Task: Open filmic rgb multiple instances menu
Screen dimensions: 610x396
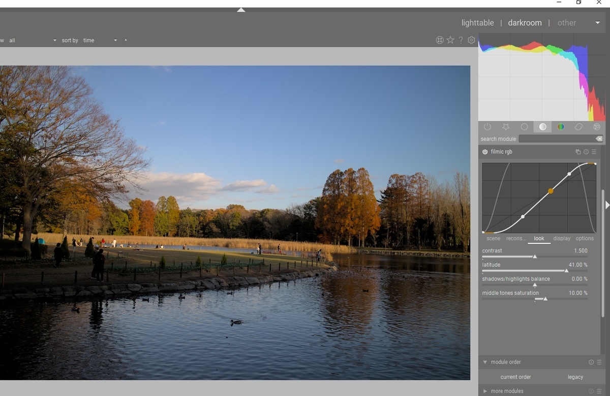Action: click(578, 152)
